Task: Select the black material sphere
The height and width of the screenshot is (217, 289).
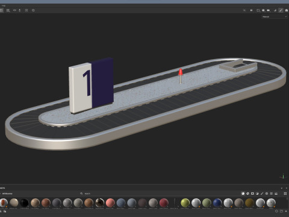Action: (25, 203)
